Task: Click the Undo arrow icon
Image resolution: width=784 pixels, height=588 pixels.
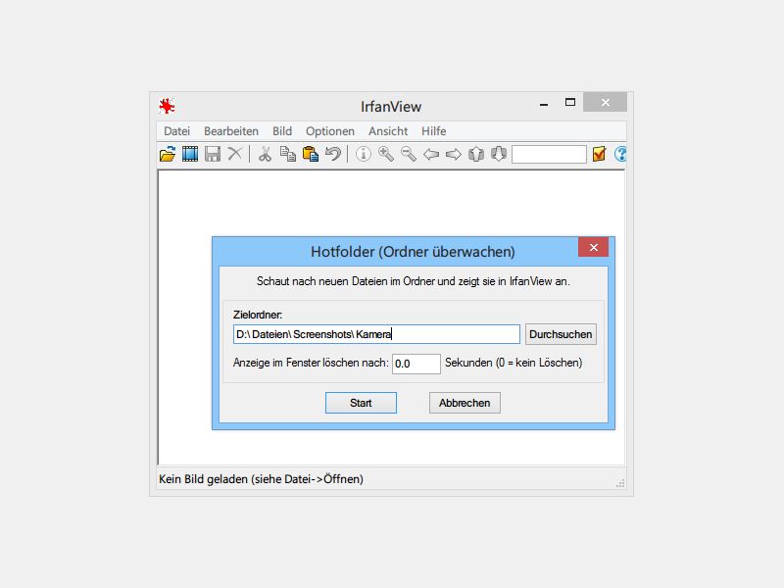Action: 333,154
